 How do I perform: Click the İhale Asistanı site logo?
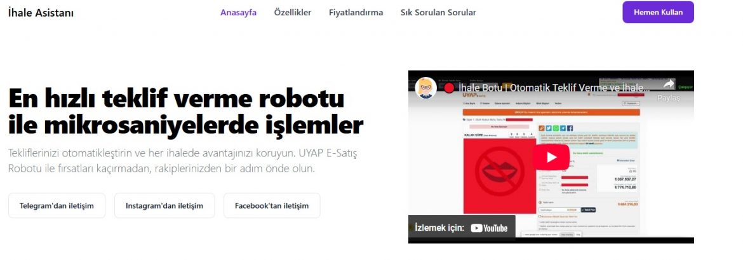coord(41,13)
